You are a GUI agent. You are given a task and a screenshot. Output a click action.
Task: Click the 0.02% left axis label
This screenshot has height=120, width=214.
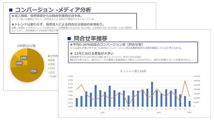click(70, 103)
